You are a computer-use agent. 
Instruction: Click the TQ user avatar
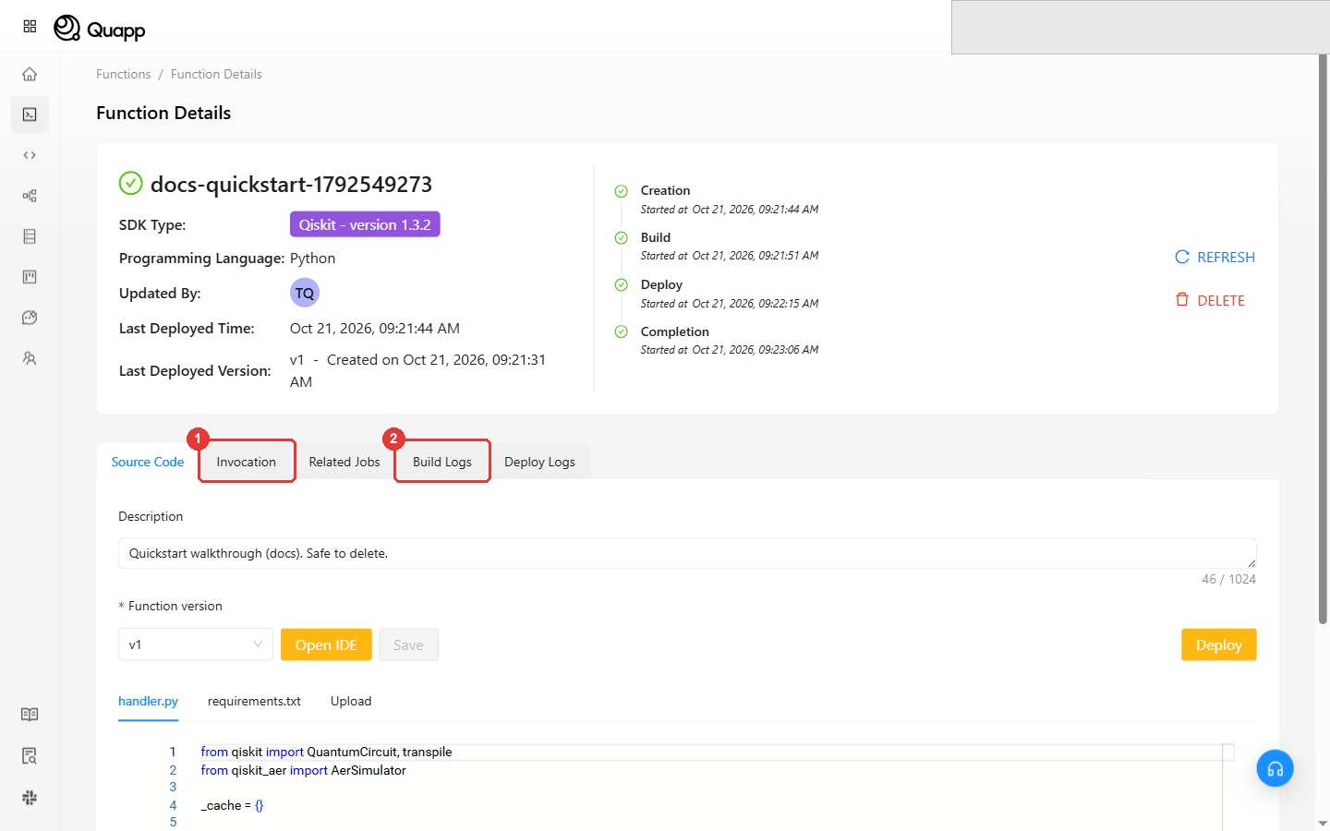tap(305, 293)
